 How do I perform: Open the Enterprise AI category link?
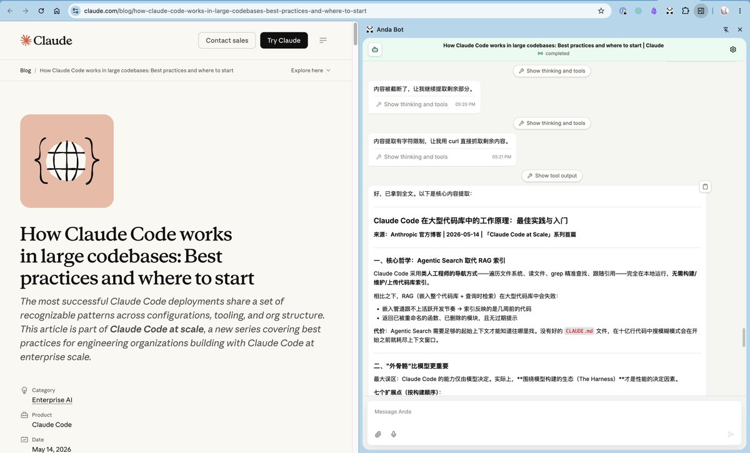tap(52, 400)
